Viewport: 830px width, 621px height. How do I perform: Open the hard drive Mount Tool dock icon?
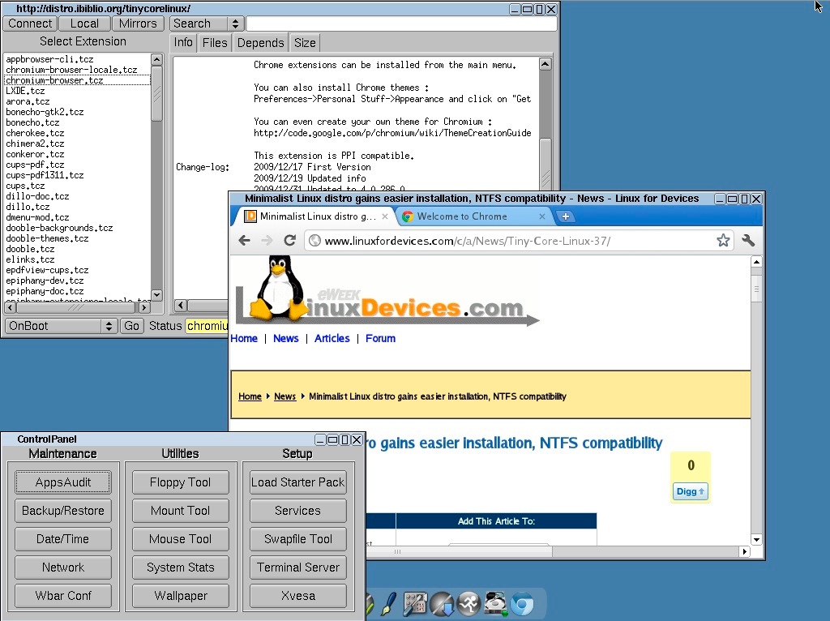pyautogui.click(x=495, y=603)
